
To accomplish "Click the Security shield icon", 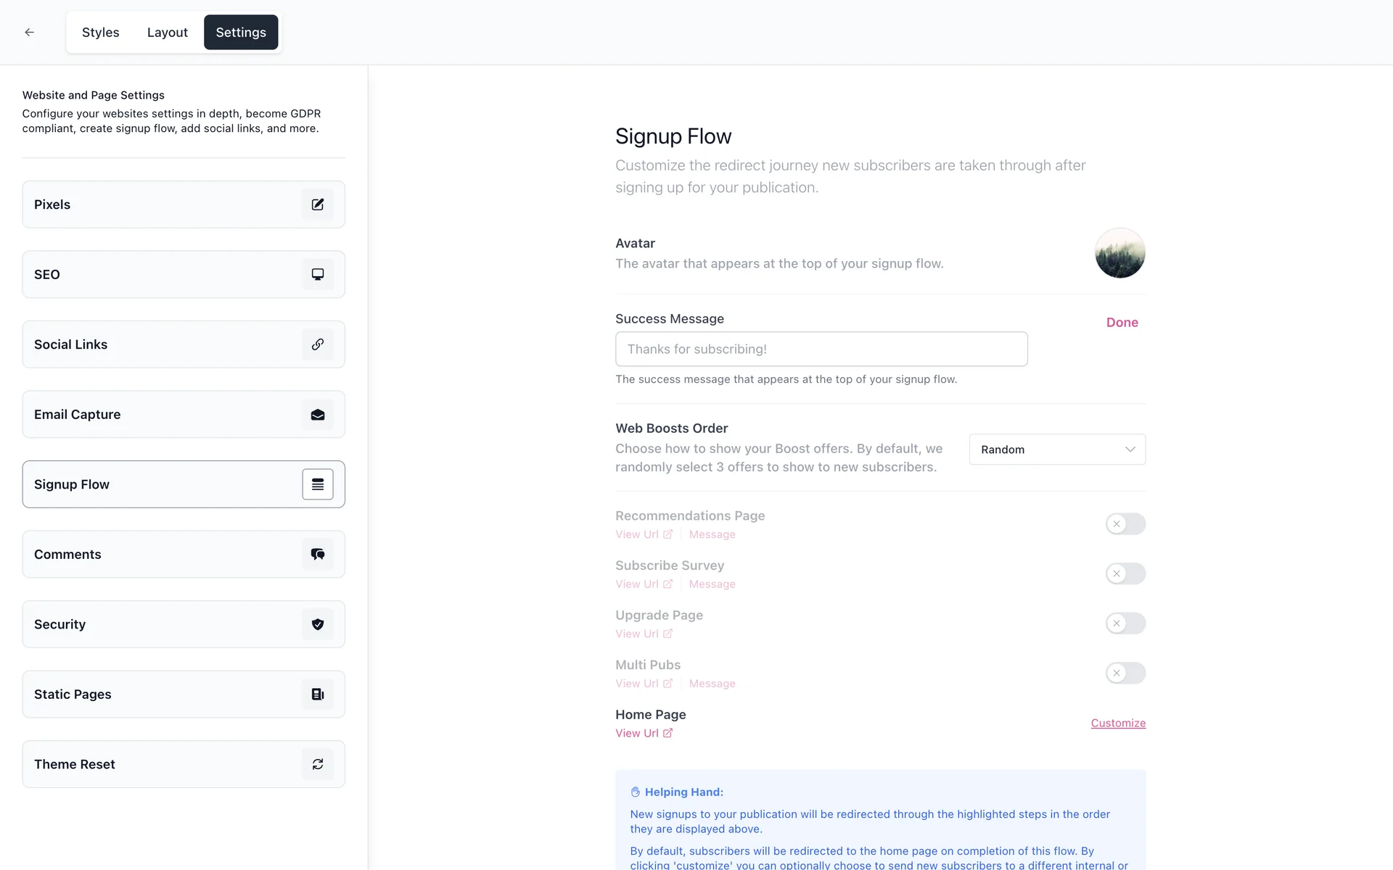I will (x=318, y=624).
